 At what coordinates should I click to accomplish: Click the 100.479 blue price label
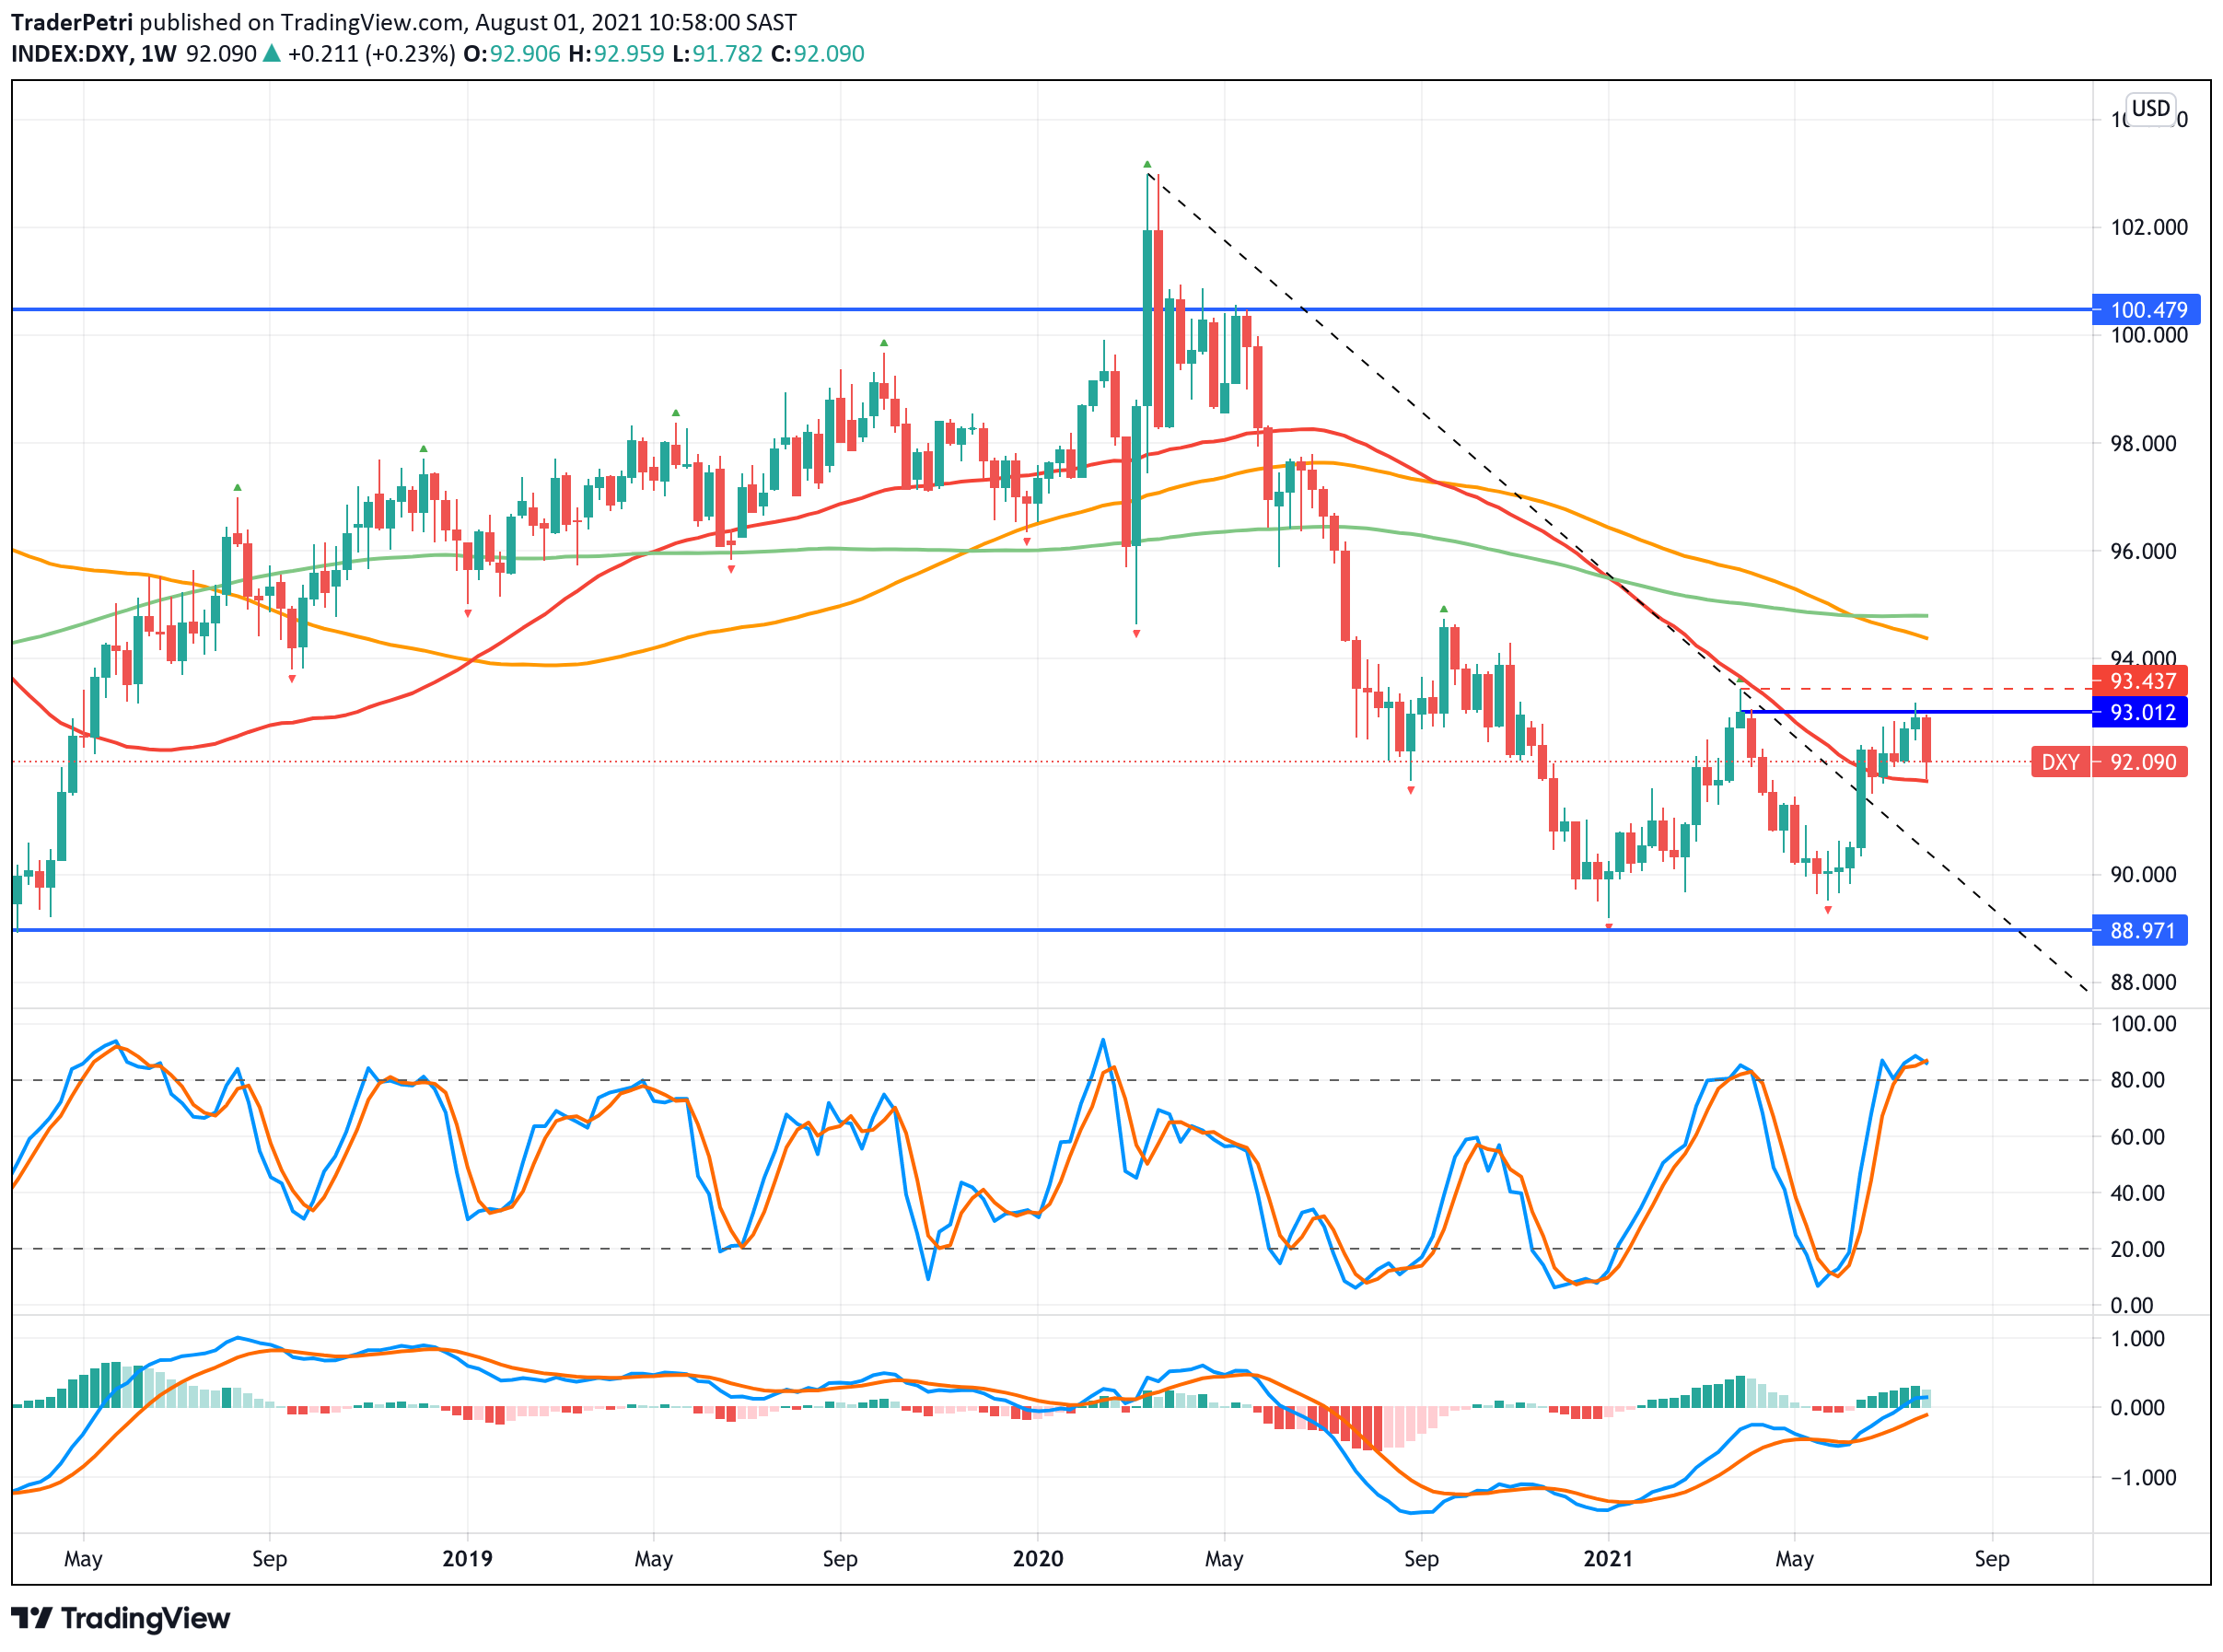2148,310
